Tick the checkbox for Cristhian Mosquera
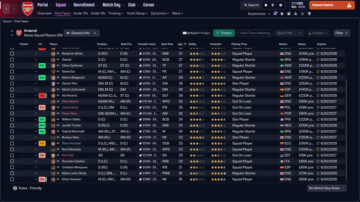This screenshot has height=202, width=360. (x=12, y=167)
